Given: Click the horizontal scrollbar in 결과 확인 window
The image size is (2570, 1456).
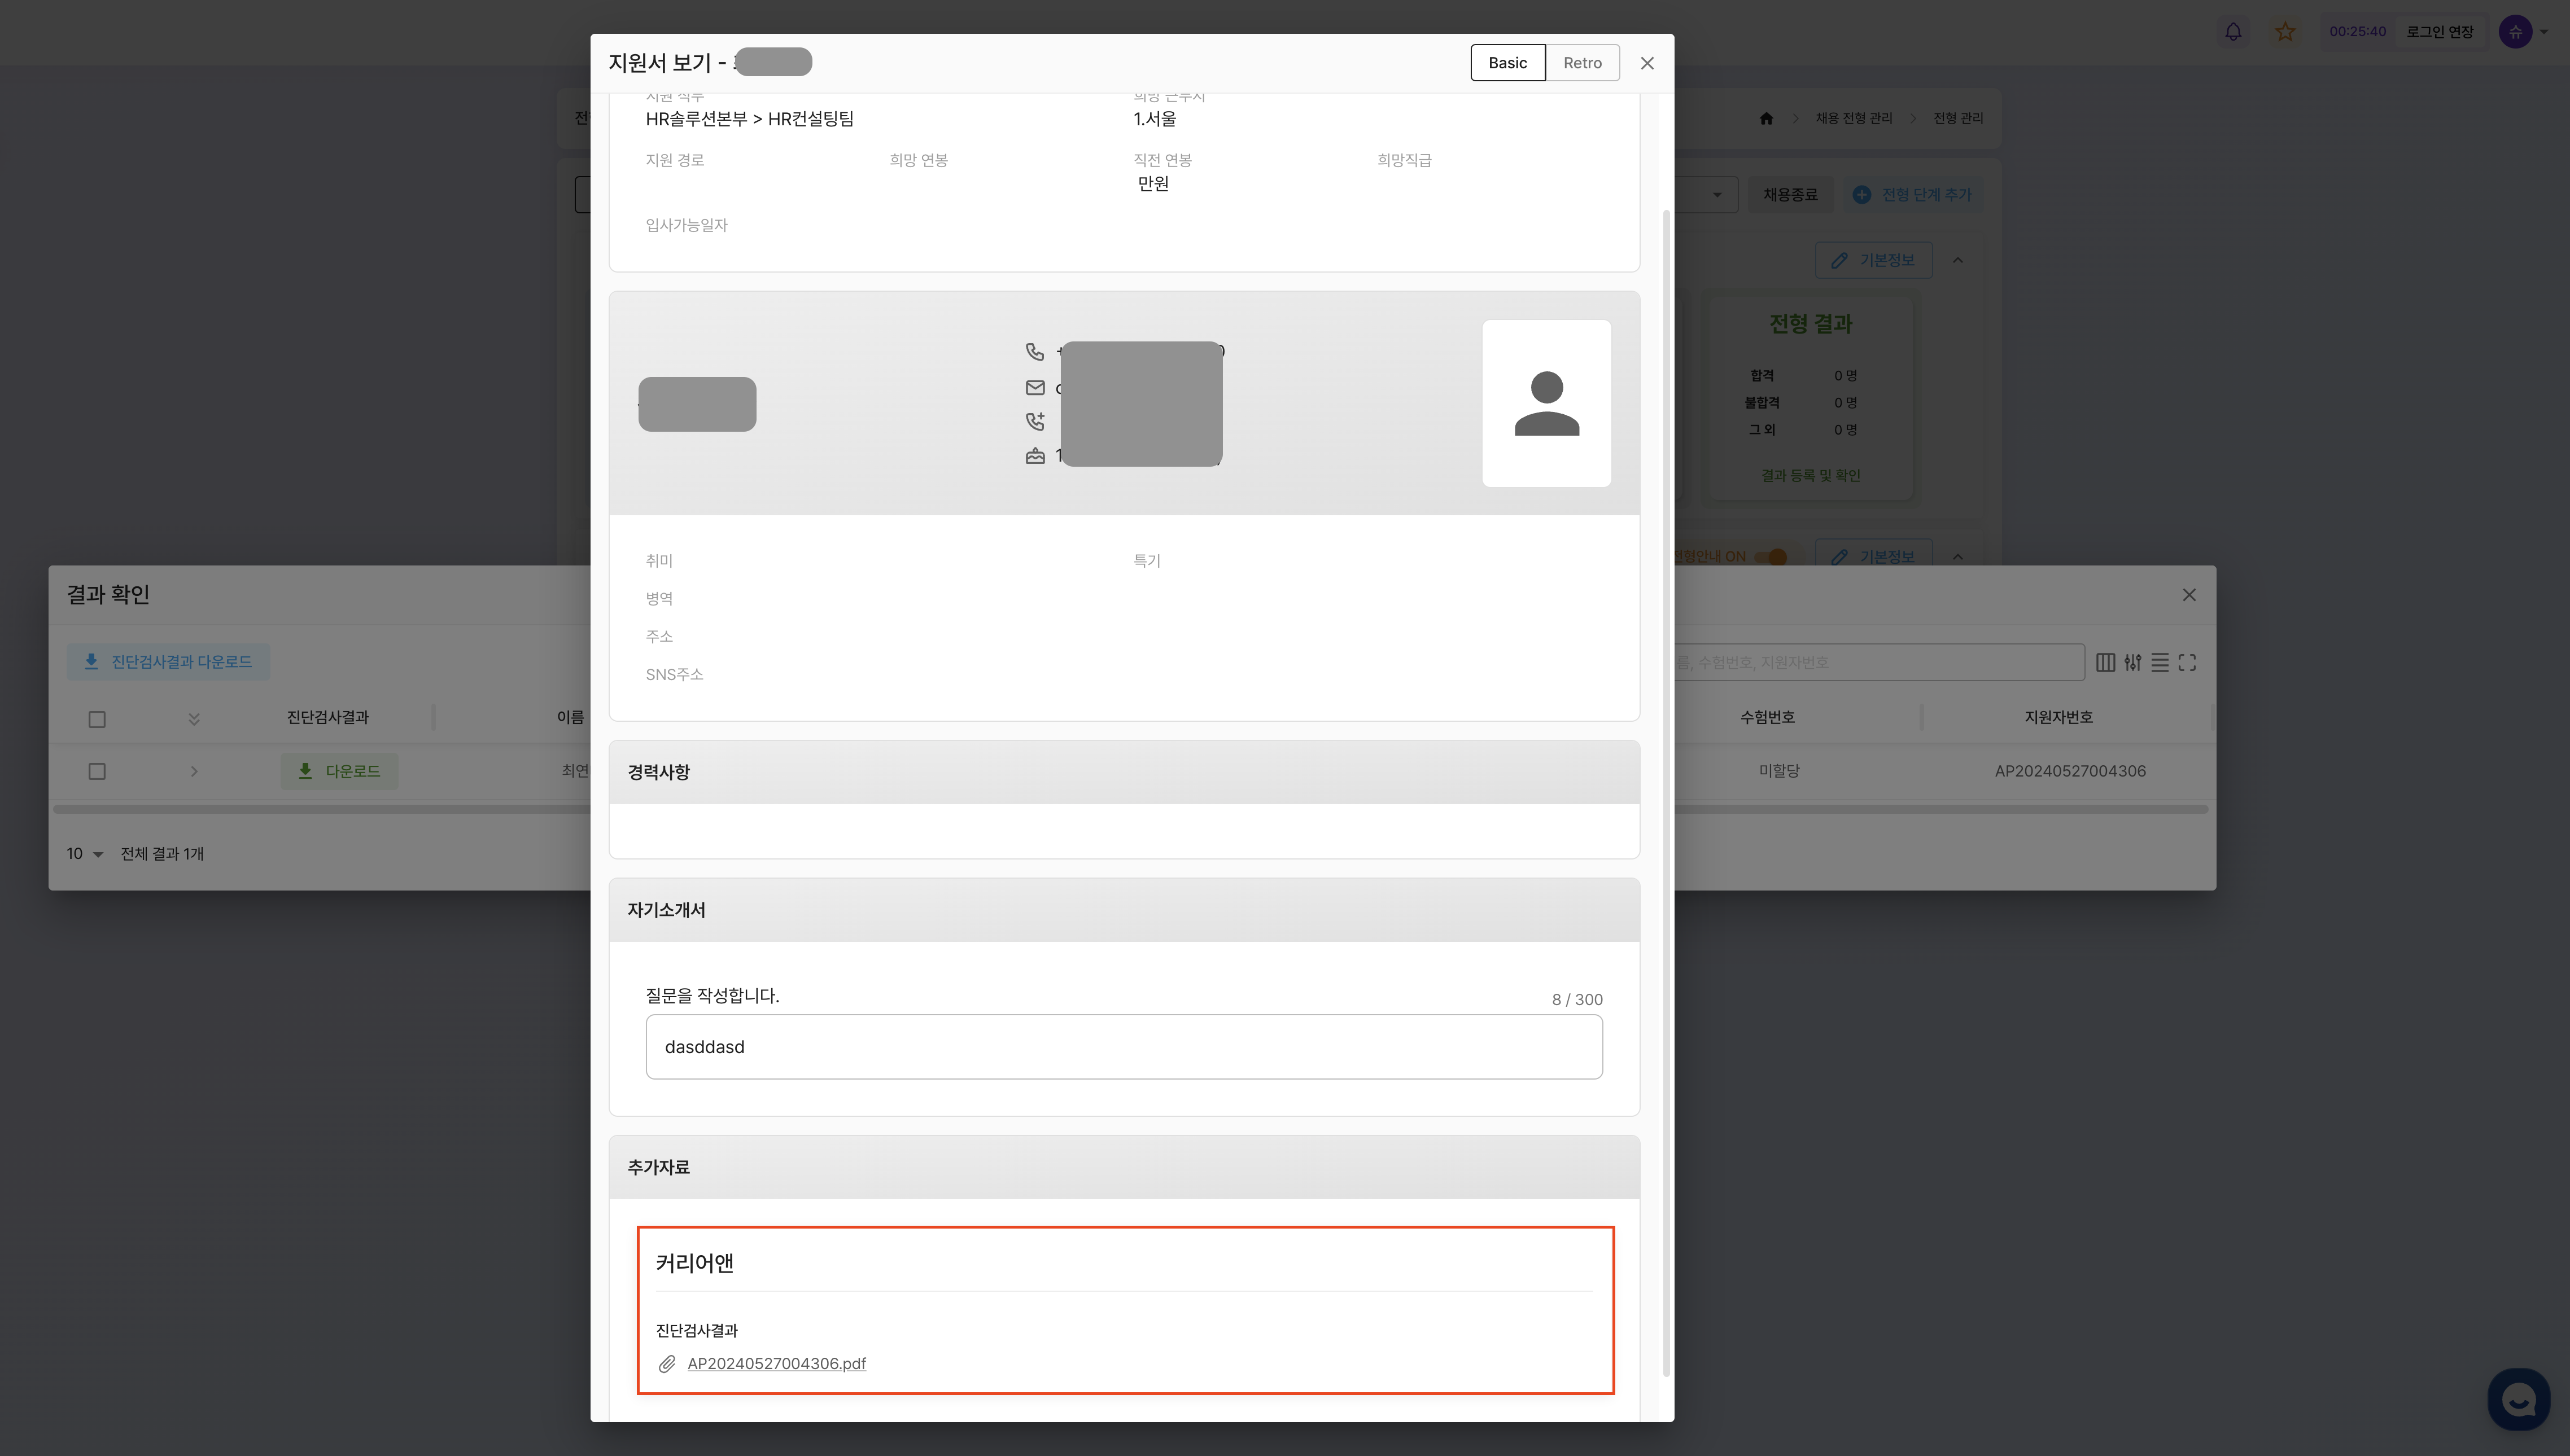Looking at the screenshot, I should pos(1130,809).
